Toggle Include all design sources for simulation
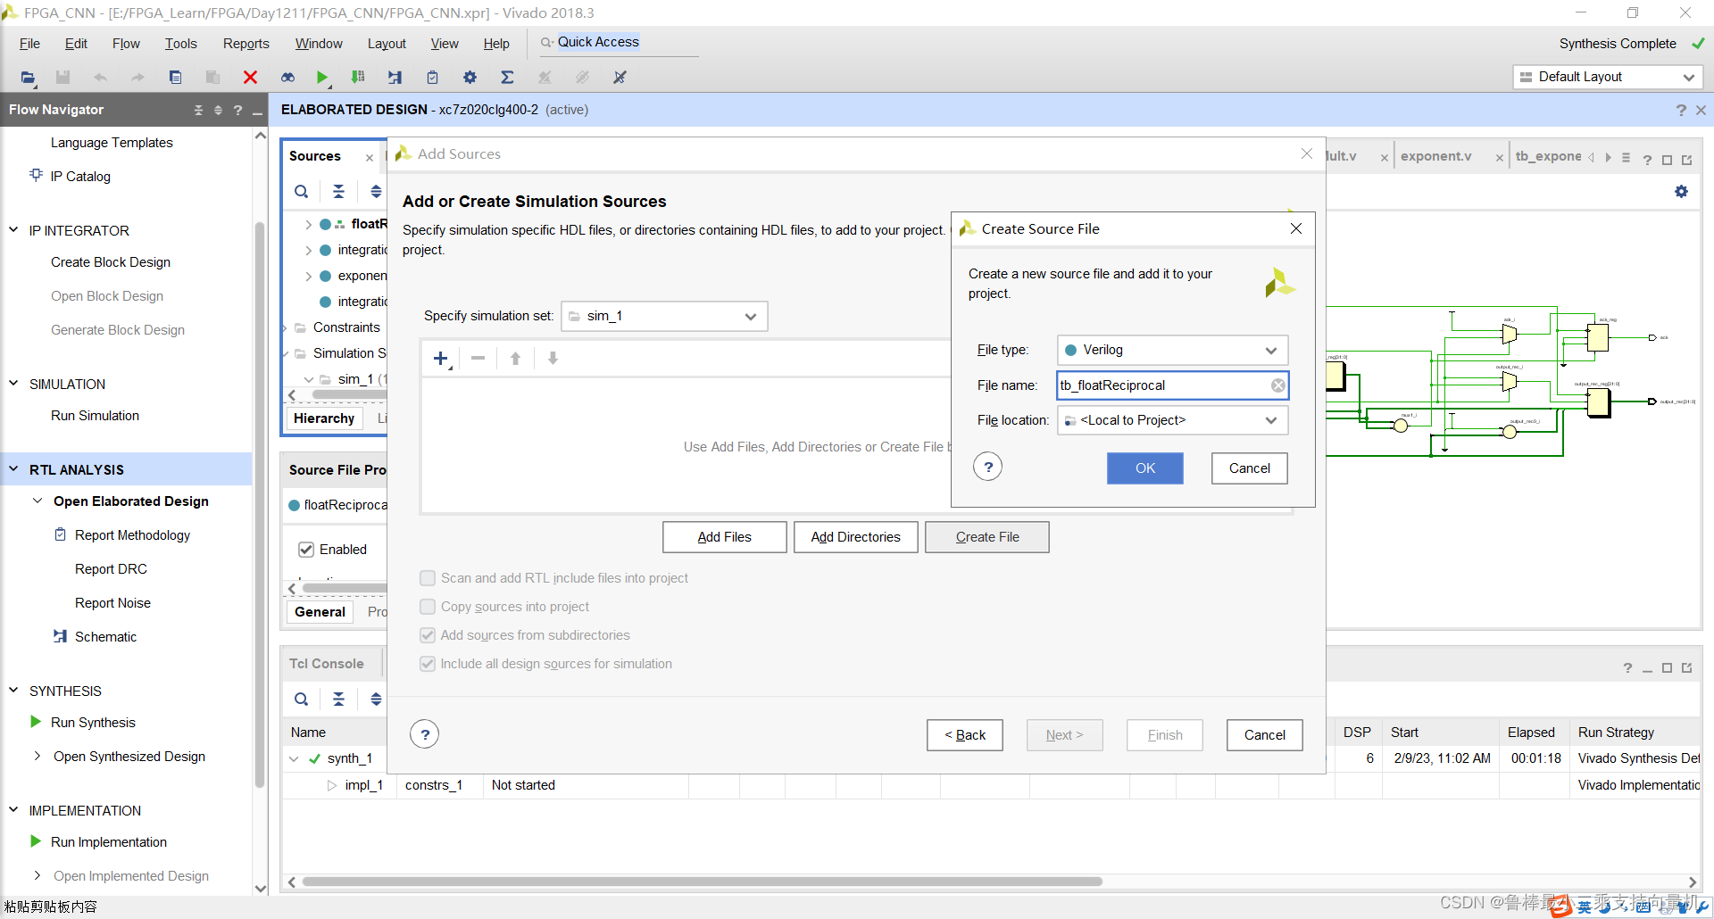1714x919 pixels. 428,664
